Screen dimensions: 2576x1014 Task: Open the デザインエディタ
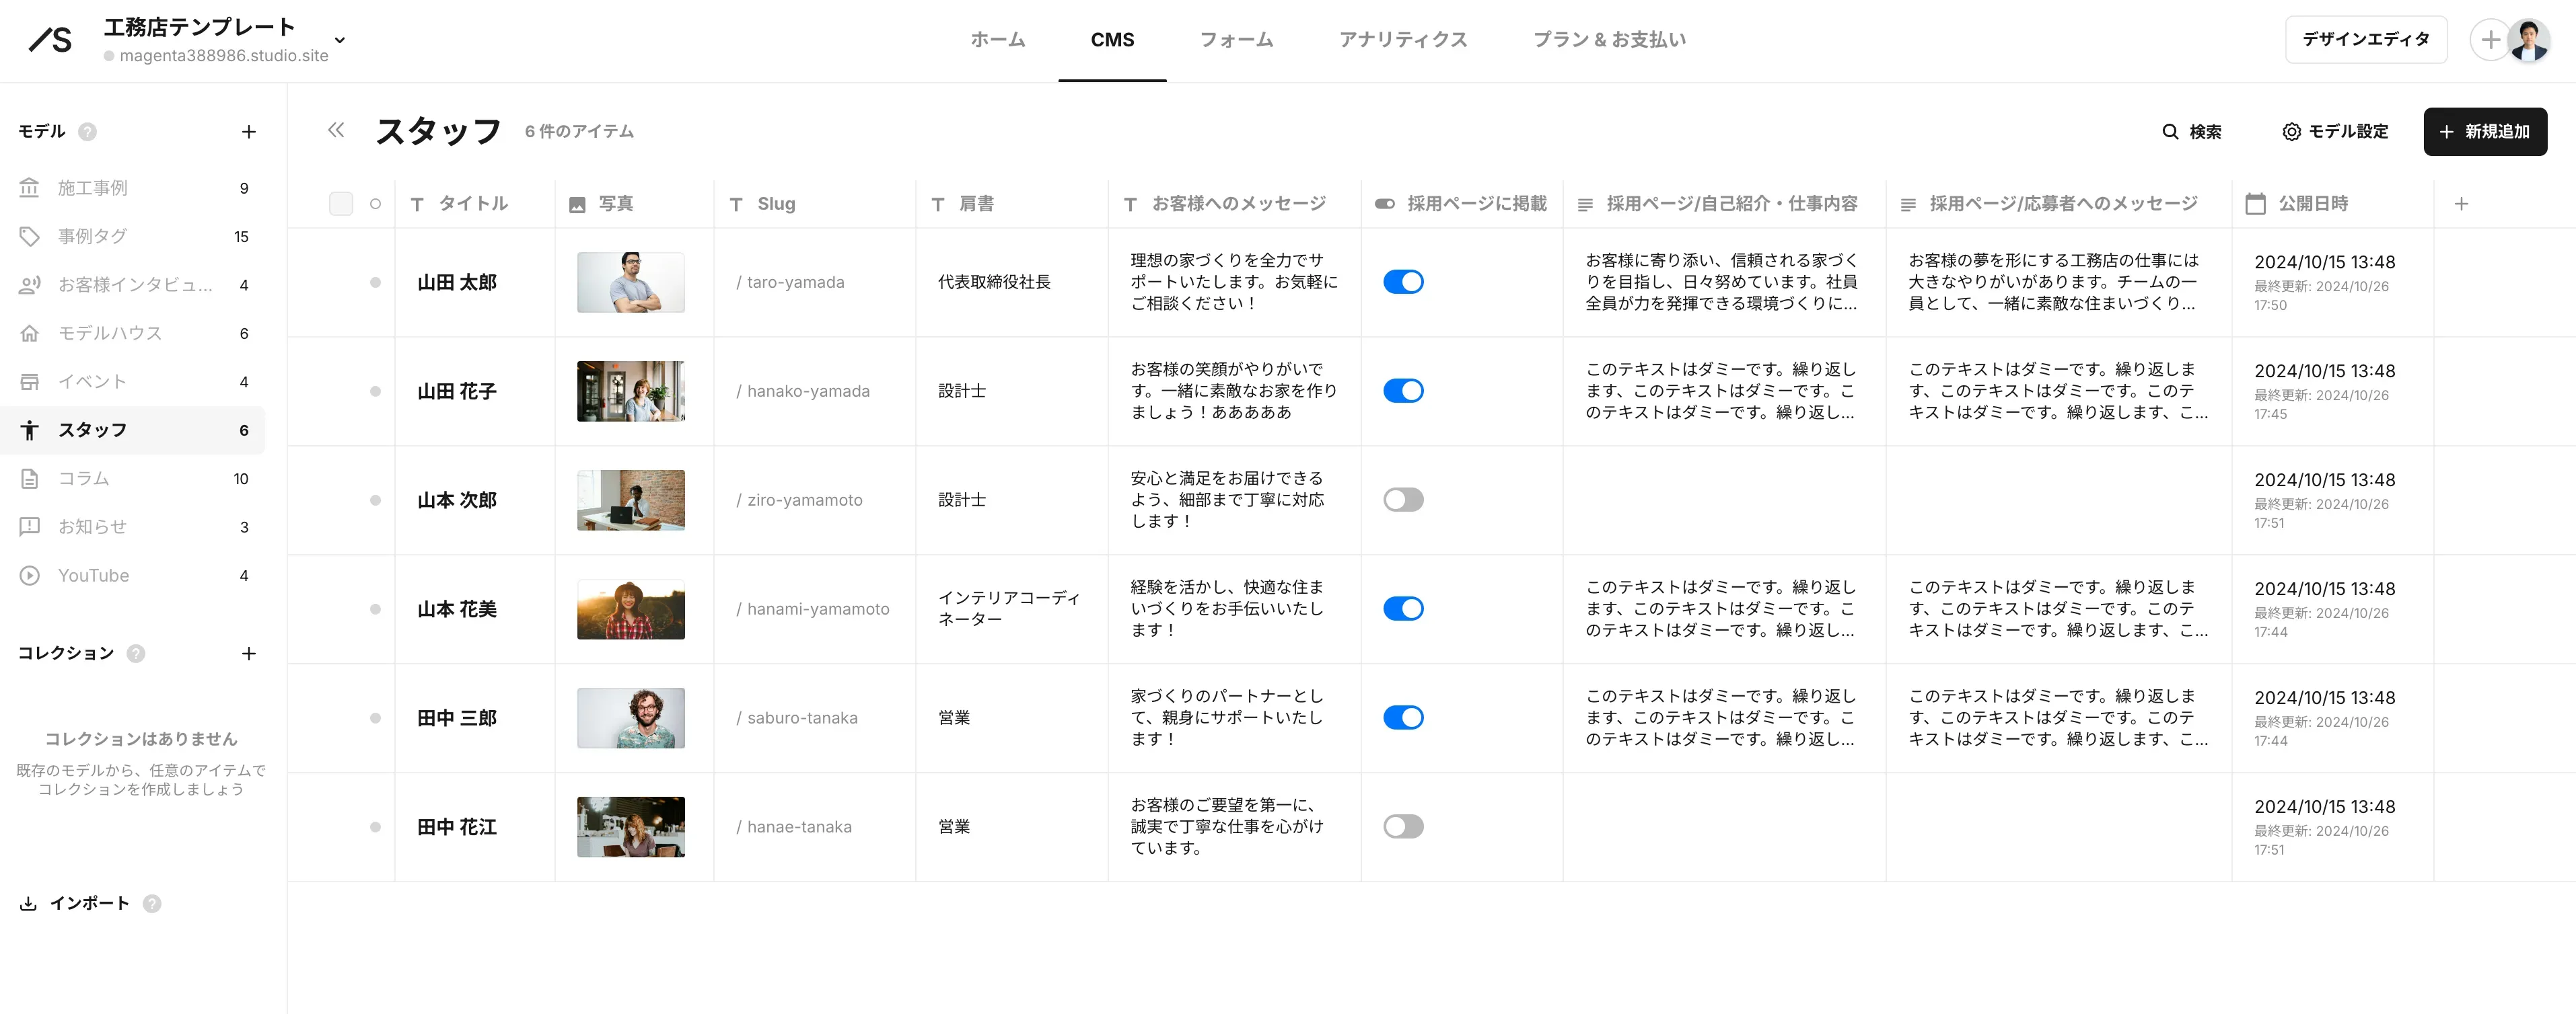point(2366,39)
